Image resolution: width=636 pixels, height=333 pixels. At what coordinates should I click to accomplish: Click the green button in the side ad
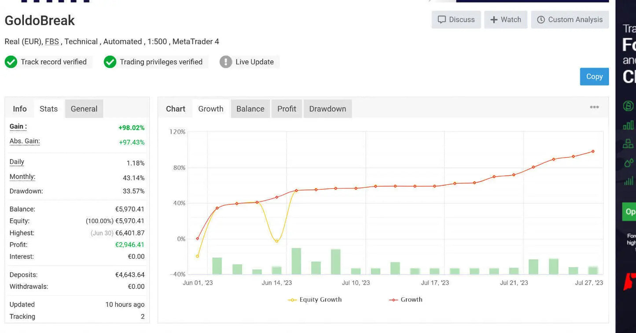[629, 212]
